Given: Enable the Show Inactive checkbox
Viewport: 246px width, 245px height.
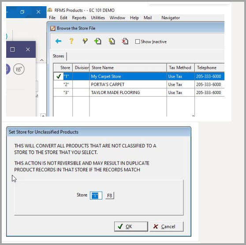Looking at the screenshot, I should (138, 41).
